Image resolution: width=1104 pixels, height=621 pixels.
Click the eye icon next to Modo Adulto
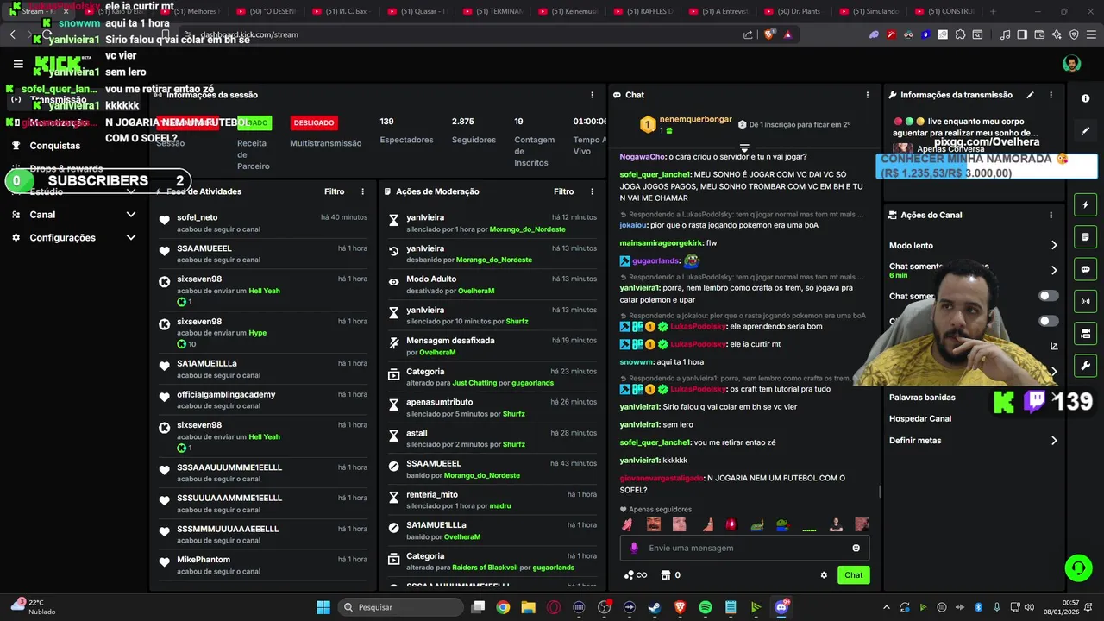393,281
